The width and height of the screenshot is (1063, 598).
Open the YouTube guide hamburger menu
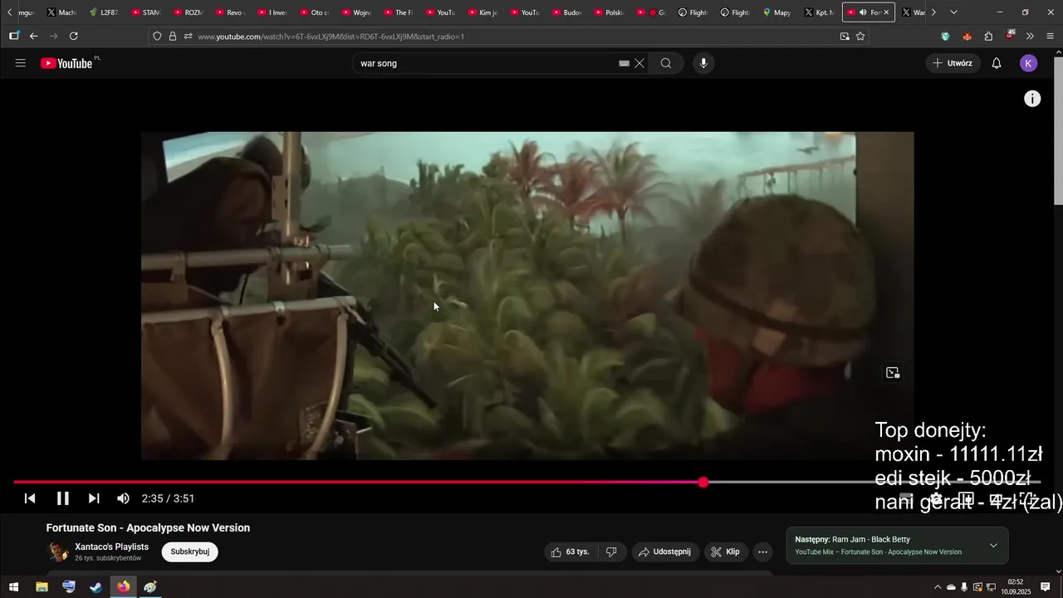click(x=21, y=63)
